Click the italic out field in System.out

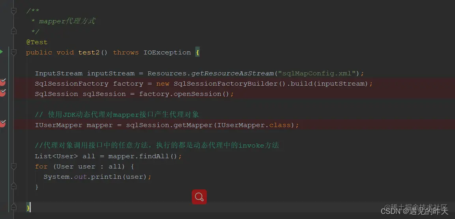(x=81, y=177)
